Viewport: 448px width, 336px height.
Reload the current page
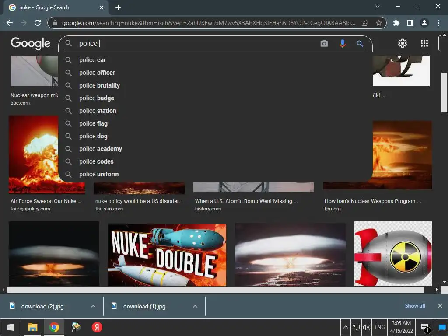[x=38, y=23]
